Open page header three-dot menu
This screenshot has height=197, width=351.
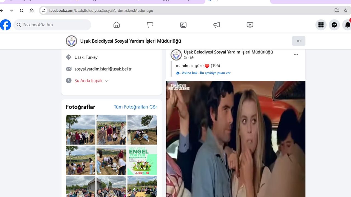coord(299,41)
